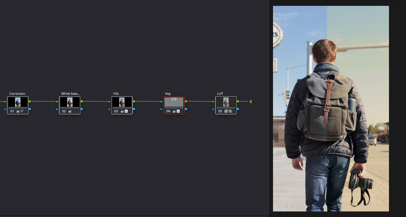Click the color bars icon on node 04
Screen dimensions: 406x217
(x=174, y=111)
